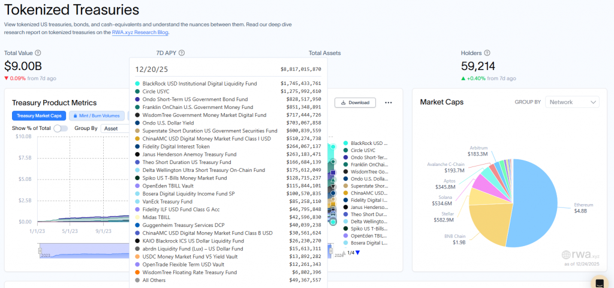Toggle ChinaAMC USD... legend entry
The height and width of the screenshot is (288, 614).
pyautogui.click(x=365, y=193)
